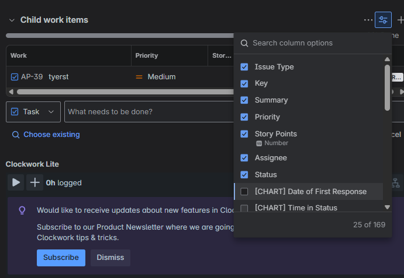The width and height of the screenshot is (404, 278).
Task: Add a Clockwork manual time log
Action: click(x=34, y=182)
